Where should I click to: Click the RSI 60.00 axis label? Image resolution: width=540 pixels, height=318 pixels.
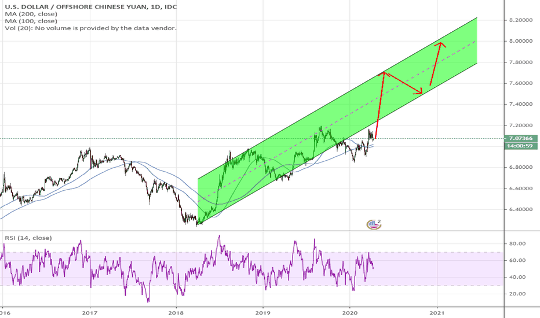coord(517,260)
